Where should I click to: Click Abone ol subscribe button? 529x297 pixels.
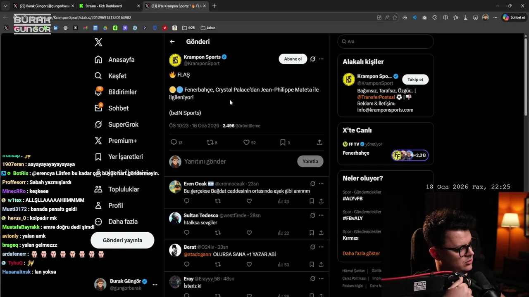coord(293,59)
